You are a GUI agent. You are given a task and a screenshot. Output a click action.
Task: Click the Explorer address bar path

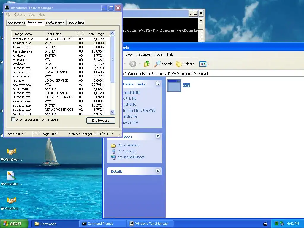tap(167, 74)
